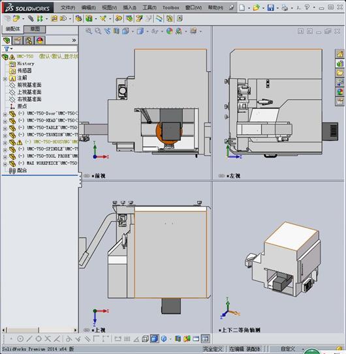
Task: Expand the UMC-750-TRUNION component
Action: click(5, 136)
